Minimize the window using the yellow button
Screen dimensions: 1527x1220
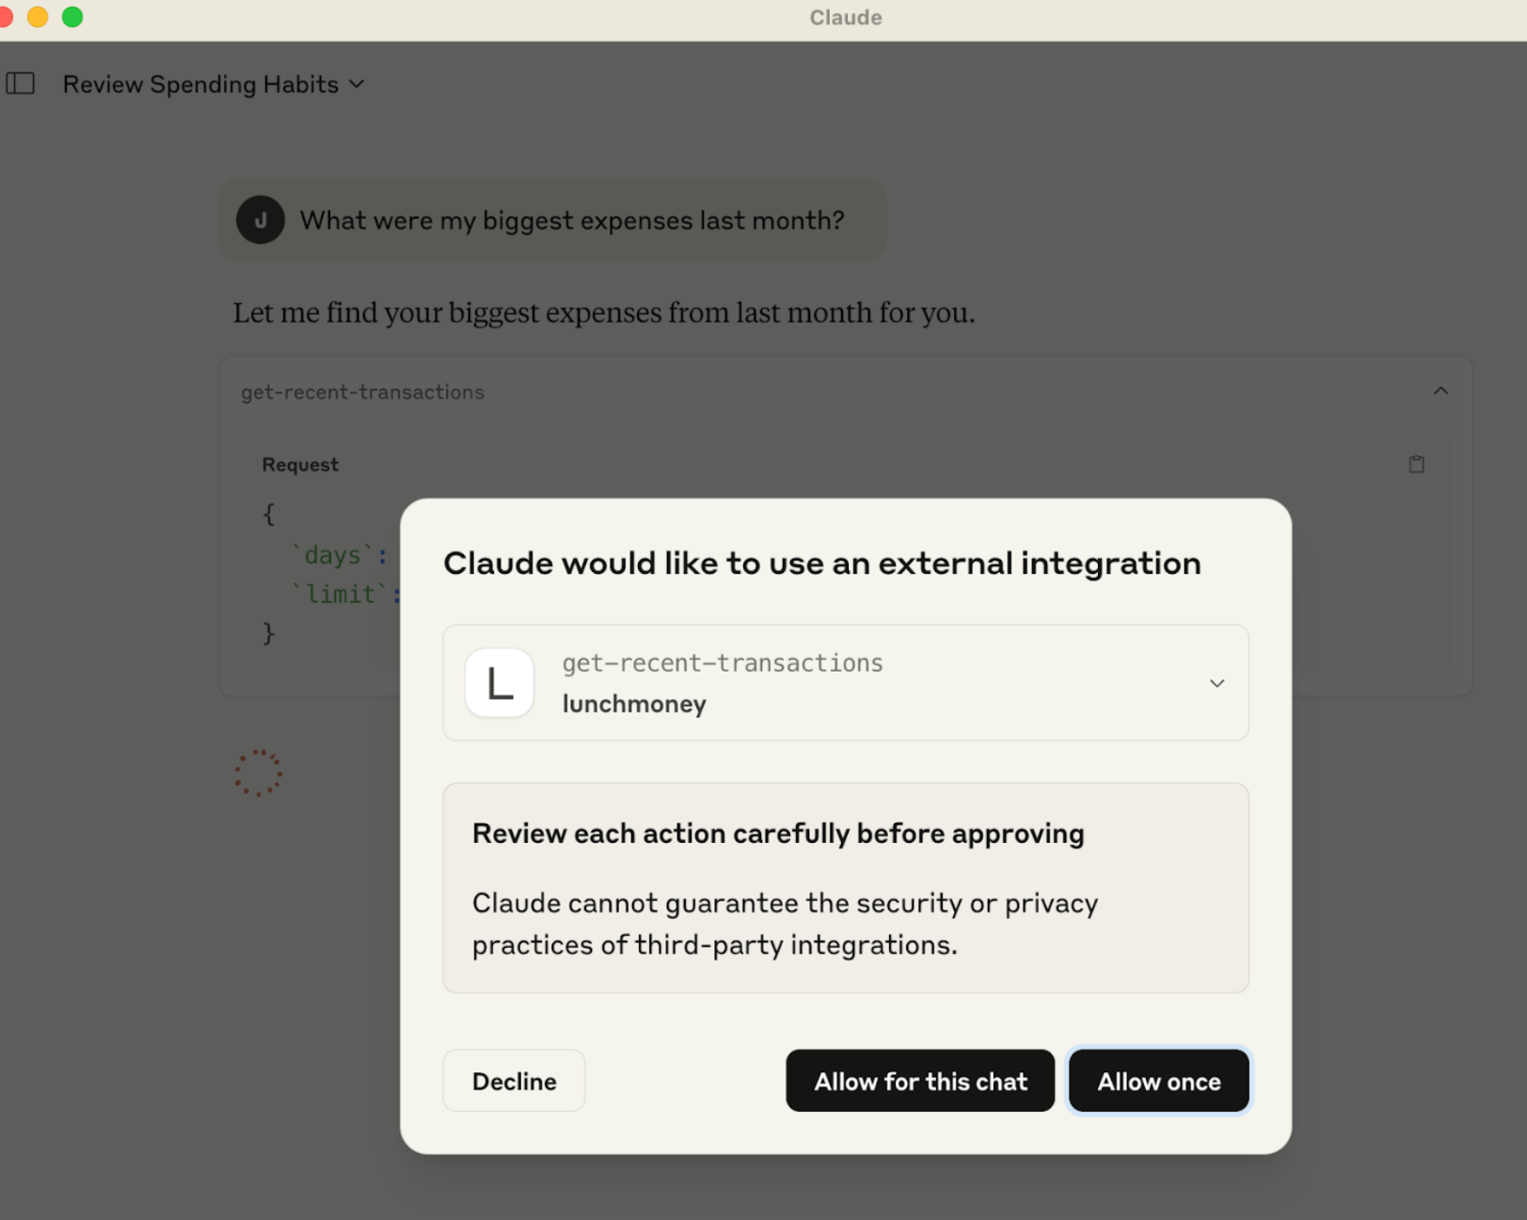38,17
